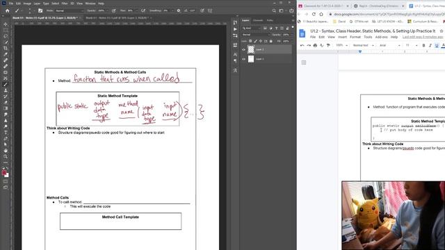
Task: Reload the Chrome page
Action: point(314,14)
